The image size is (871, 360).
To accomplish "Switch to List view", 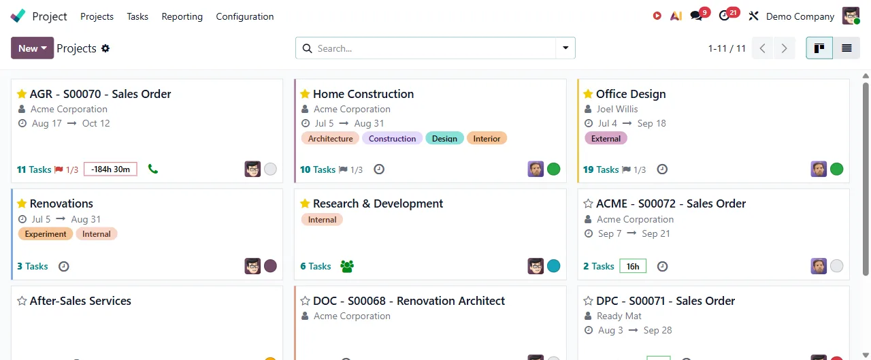I will coord(847,48).
